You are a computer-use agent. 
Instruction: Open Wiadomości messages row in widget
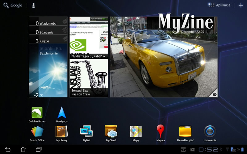pos(48,21)
